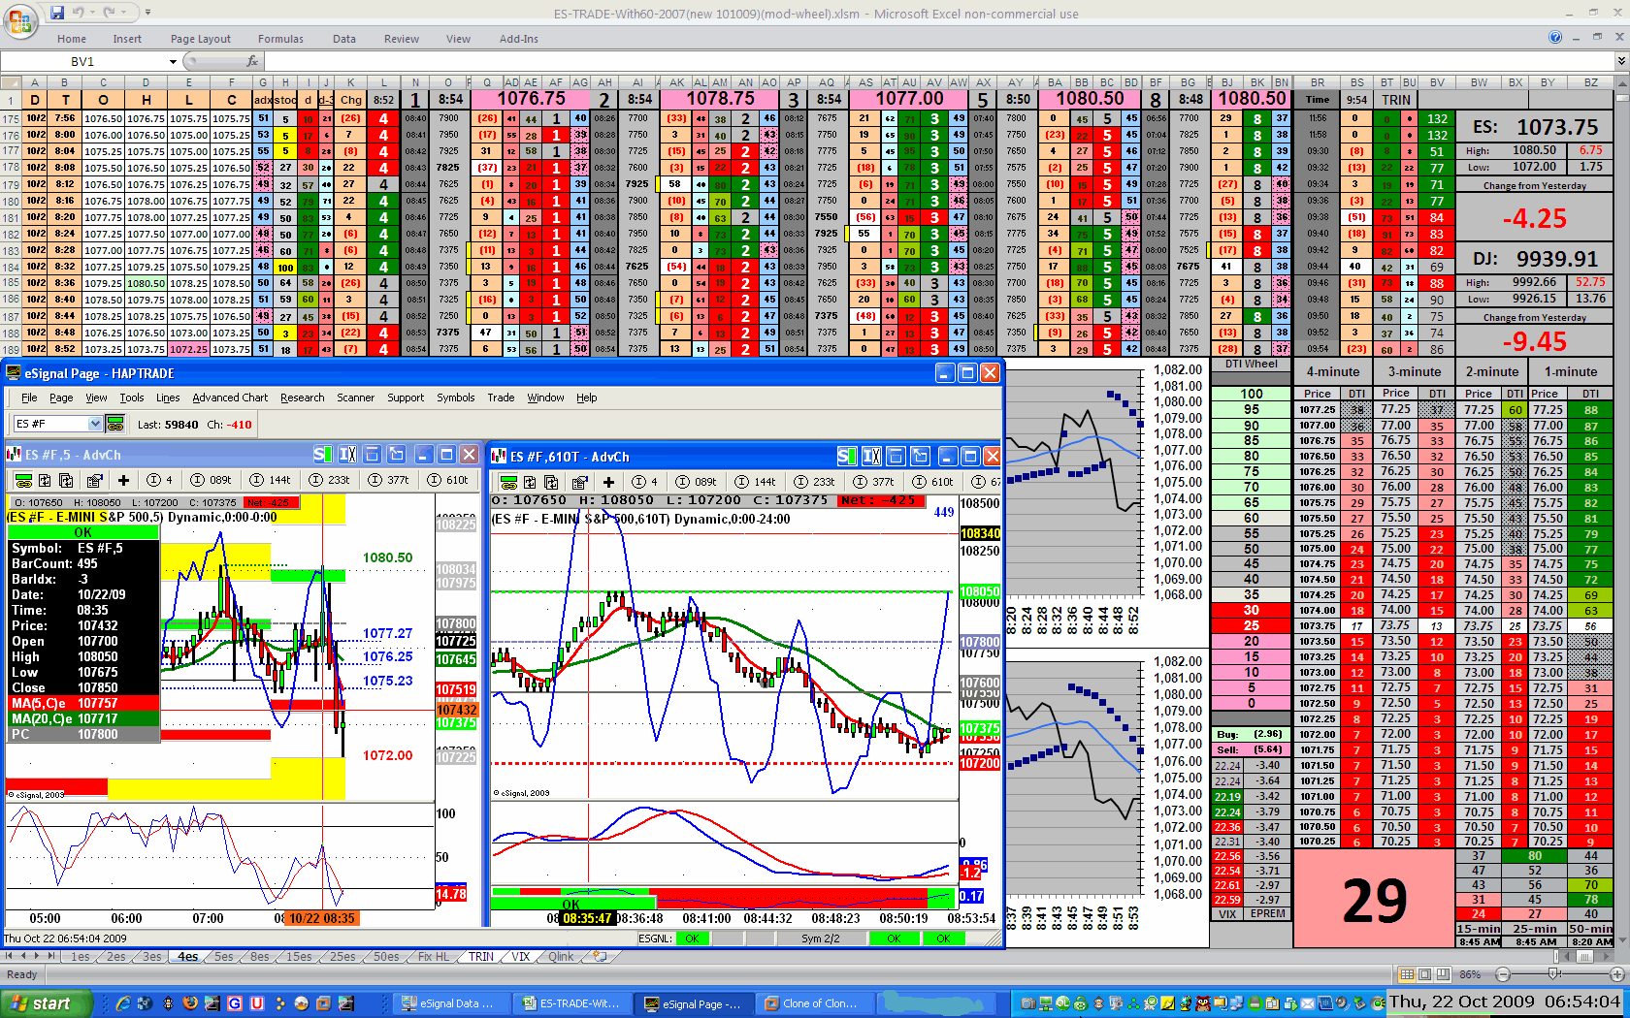Viewport: 1630px width, 1018px height.
Task: Click the IX icon on ES #F,610T chart title bar
Action: click(x=871, y=456)
